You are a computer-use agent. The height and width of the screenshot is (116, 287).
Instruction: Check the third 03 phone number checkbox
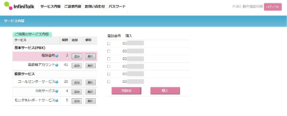(x=109, y=59)
